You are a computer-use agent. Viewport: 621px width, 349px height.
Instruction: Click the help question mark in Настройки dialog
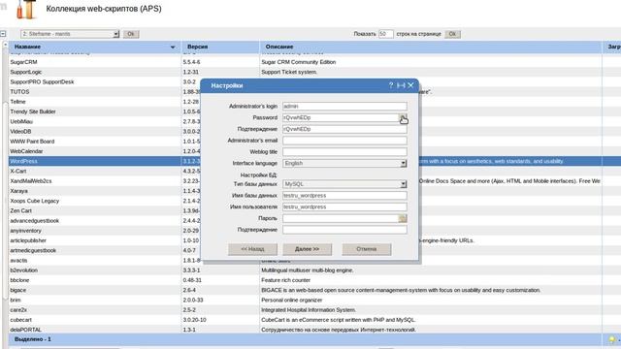point(390,85)
